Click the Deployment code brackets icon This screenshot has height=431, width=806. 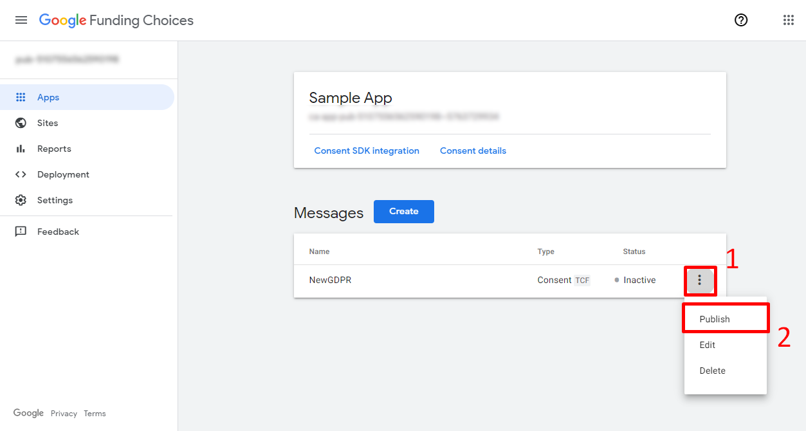coord(21,174)
